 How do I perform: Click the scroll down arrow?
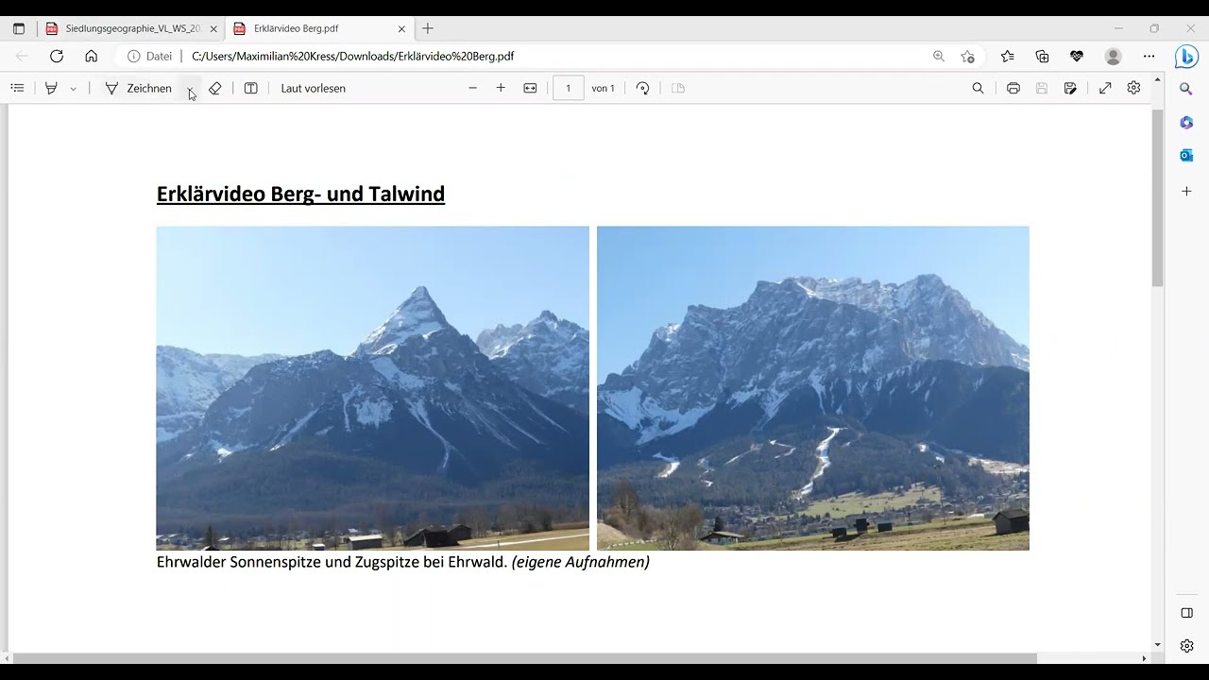[1157, 645]
